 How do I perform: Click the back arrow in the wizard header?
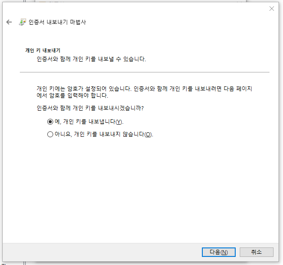[x=9, y=22]
